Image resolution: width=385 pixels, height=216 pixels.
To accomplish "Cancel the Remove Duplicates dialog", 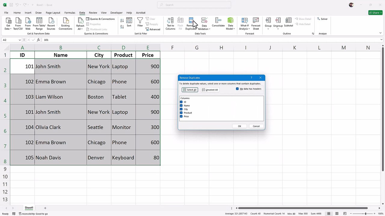I will coord(256,126).
